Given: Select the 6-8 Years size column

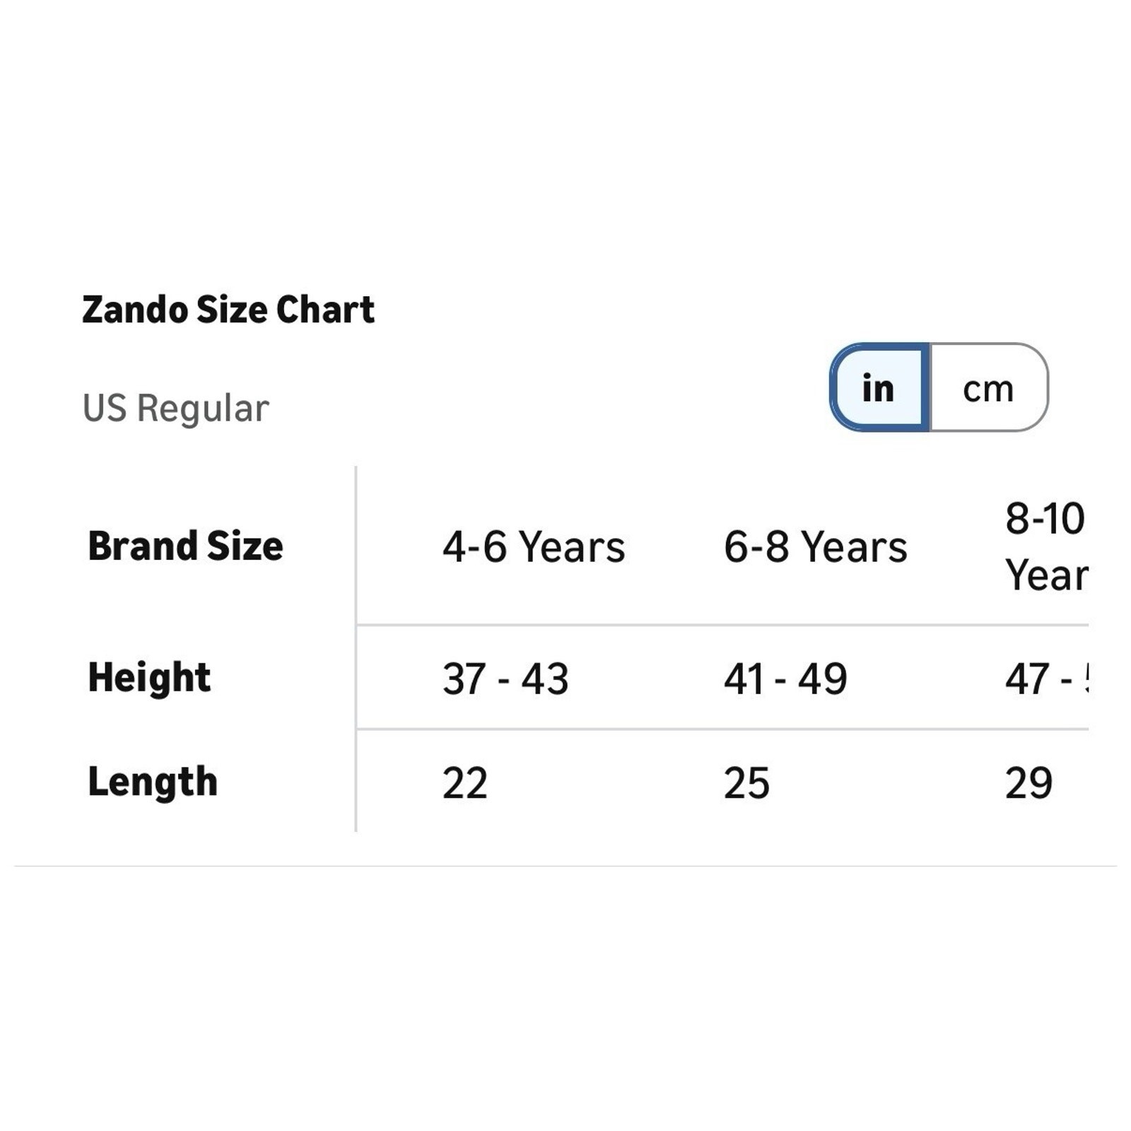Looking at the screenshot, I should pos(815,546).
